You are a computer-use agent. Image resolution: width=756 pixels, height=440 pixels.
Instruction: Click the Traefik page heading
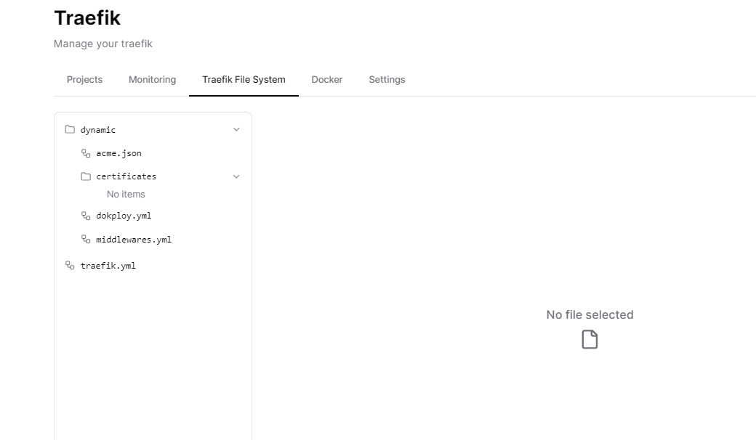coord(87,18)
